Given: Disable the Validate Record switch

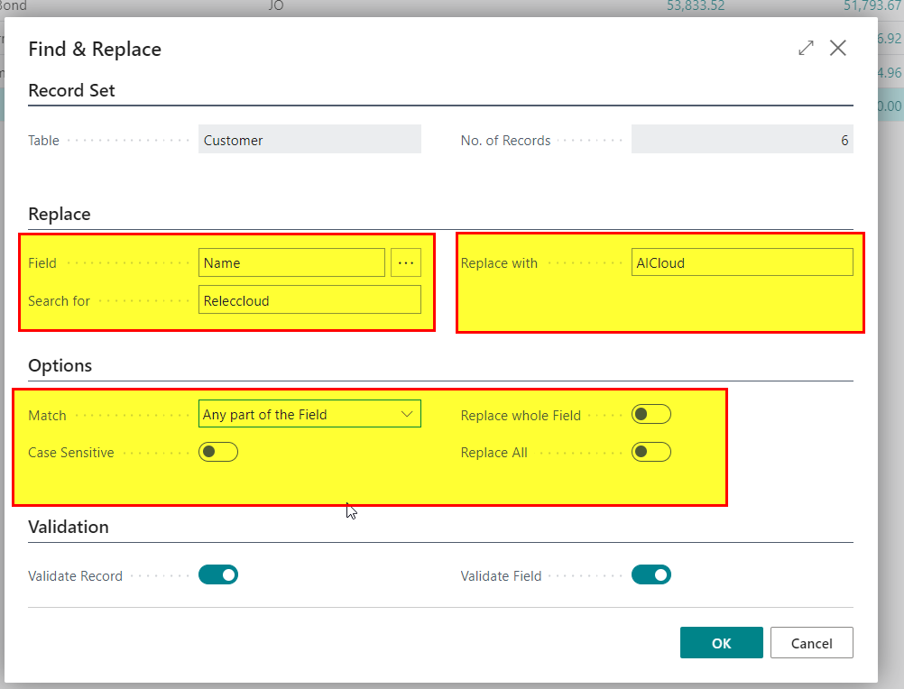Looking at the screenshot, I should pyautogui.click(x=218, y=575).
